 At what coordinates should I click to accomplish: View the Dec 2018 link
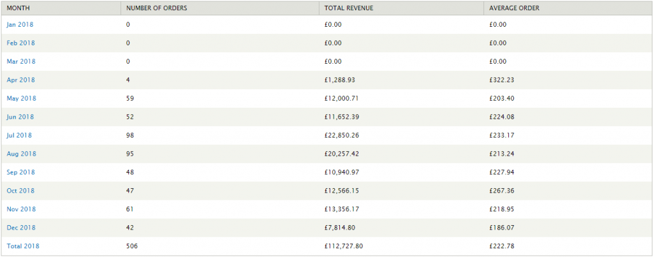point(20,228)
